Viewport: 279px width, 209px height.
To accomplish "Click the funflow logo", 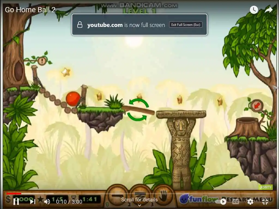I will [198, 198].
